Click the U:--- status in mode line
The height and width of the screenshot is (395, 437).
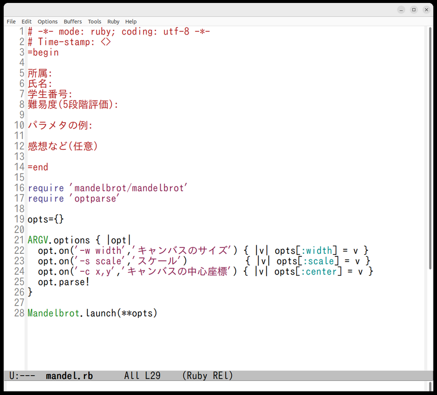point(22,376)
